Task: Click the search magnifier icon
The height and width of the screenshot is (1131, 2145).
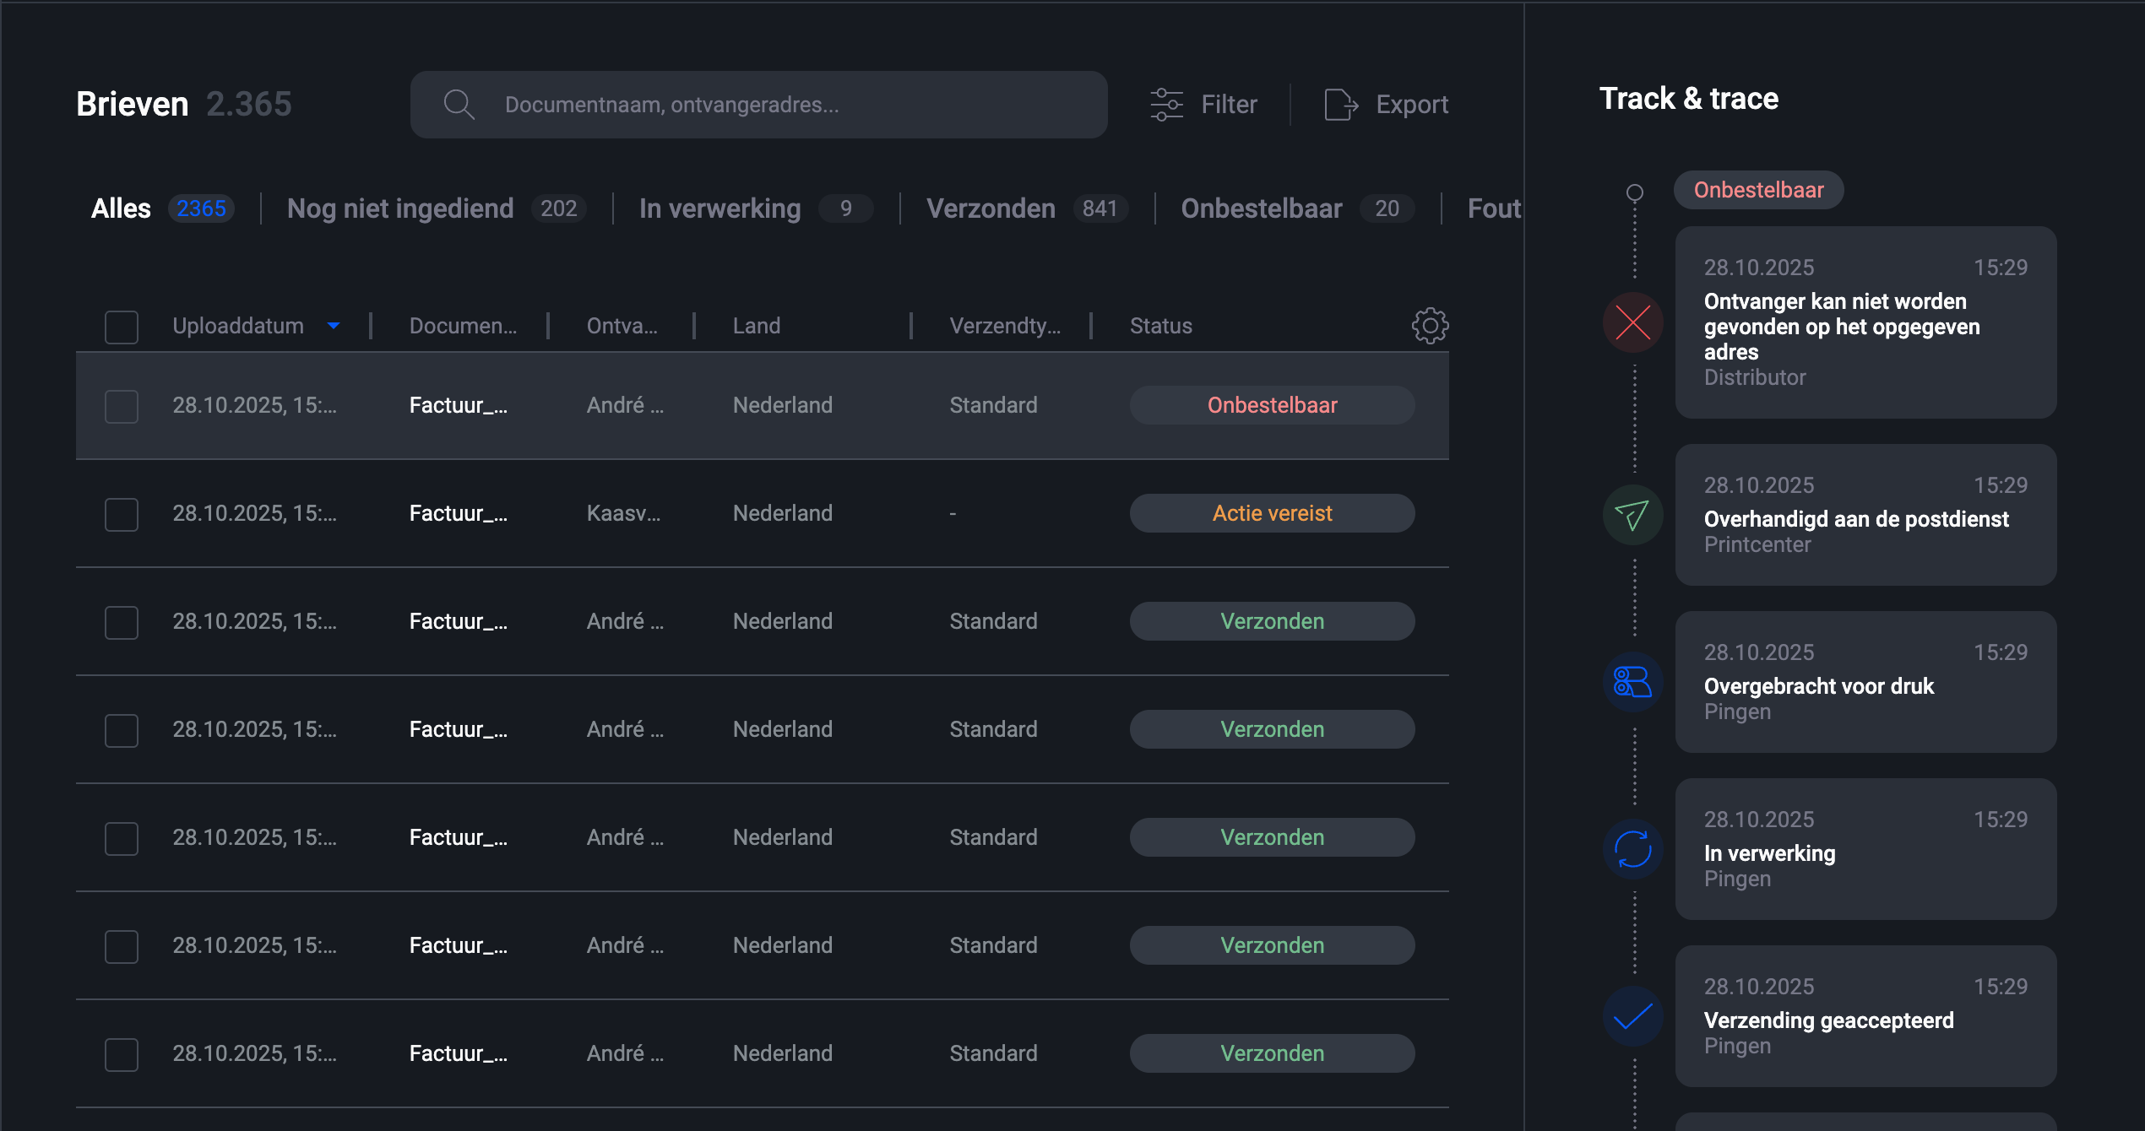Action: pyautogui.click(x=459, y=104)
